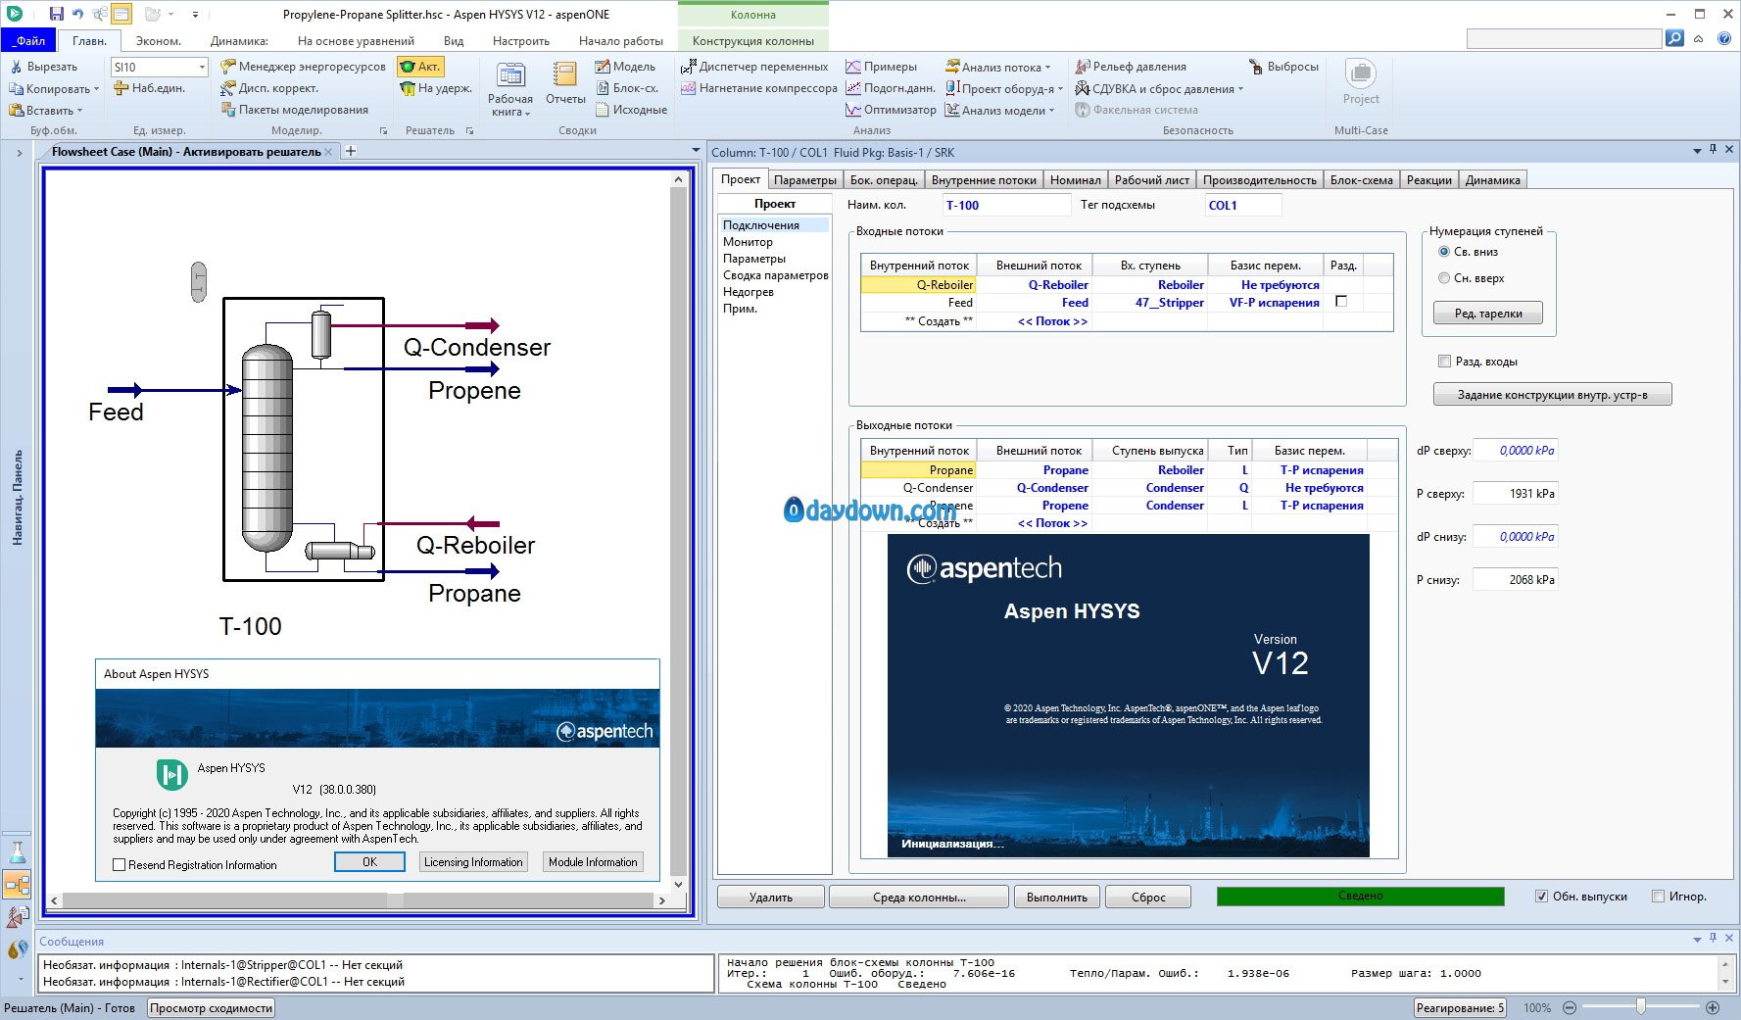Image resolution: width=1741 pixels, height=1020 pixels.
Task: Toggle the Разд. входы checkbox
Action: 1443,362
